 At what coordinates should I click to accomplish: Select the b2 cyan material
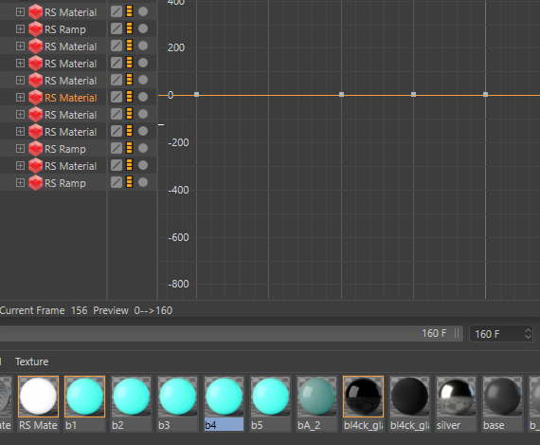click(132, 397)
